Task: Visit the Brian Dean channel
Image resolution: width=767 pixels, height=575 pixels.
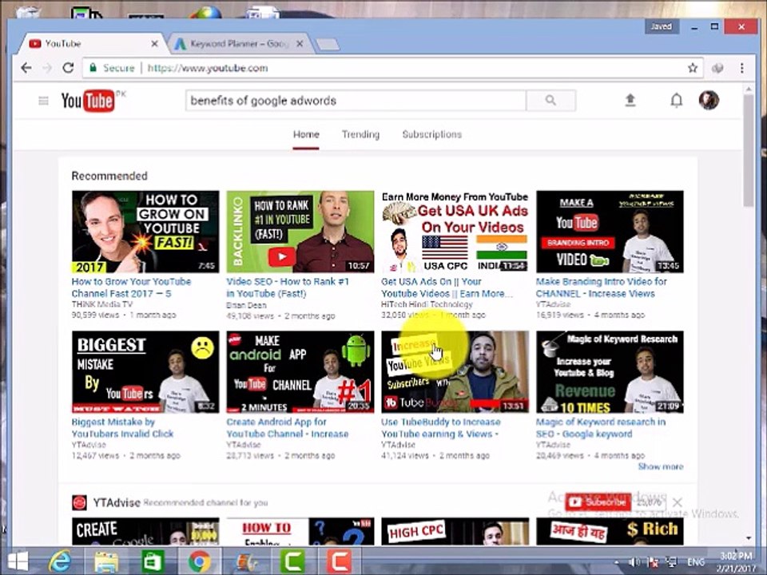Action: pos(246,305)
